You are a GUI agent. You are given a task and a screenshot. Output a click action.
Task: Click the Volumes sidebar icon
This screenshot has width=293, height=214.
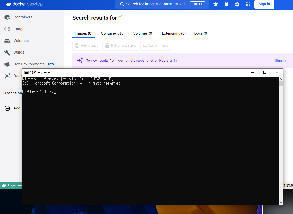click(x=7, y=41)
